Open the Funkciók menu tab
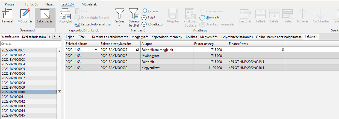339x119 pixels. pos(31,4)
